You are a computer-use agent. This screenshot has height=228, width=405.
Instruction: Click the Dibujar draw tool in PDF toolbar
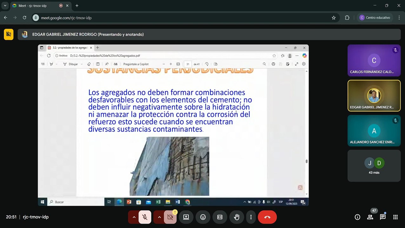[x=71, y=64]
